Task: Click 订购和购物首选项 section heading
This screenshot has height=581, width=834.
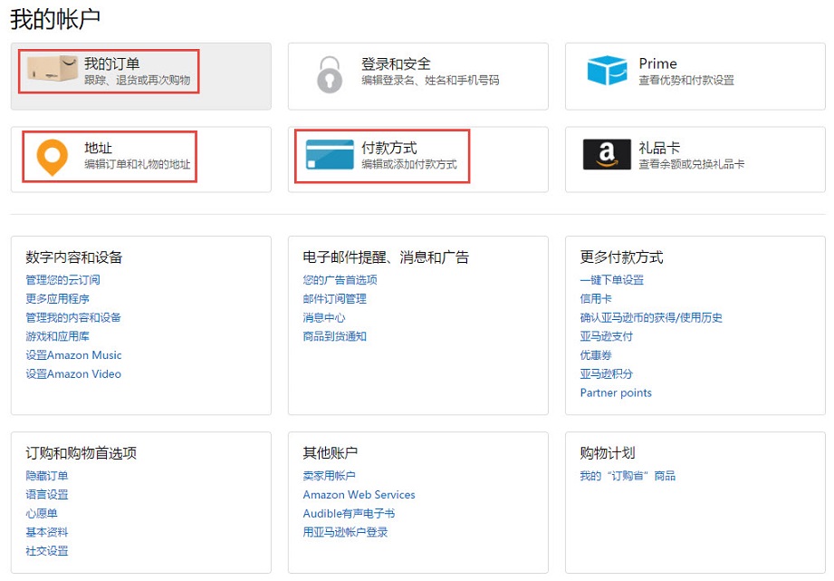Action: pyautogui.click(x=81, y=453)
